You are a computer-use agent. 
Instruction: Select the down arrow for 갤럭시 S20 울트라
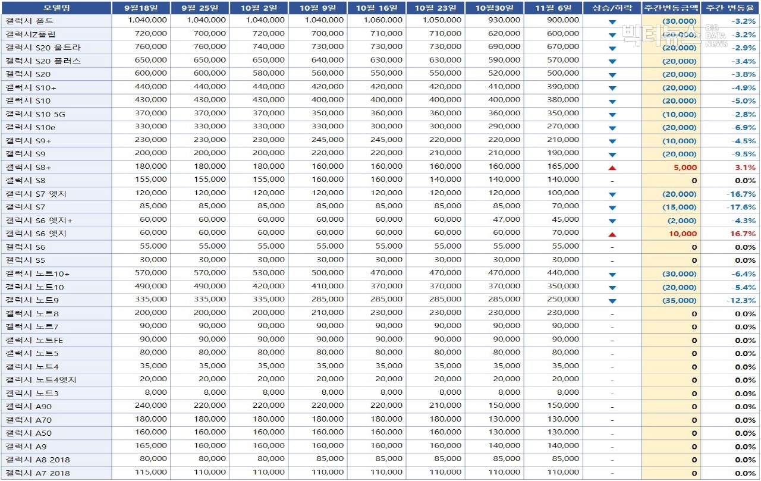point(612,48)
